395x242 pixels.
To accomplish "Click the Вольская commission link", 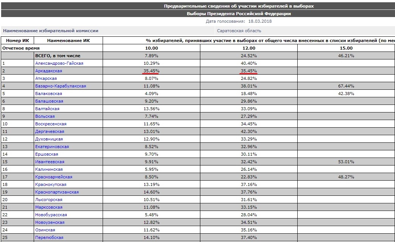I will tap(45, 116).
